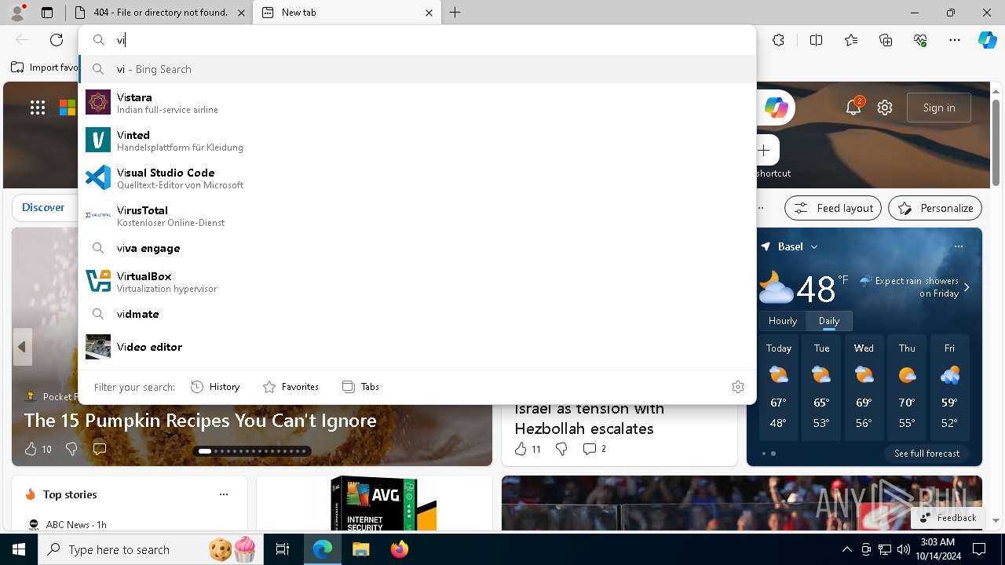Click See full forecast link
The height and width of the screenshot is (565, 1005).
click(x=926, y=454)
